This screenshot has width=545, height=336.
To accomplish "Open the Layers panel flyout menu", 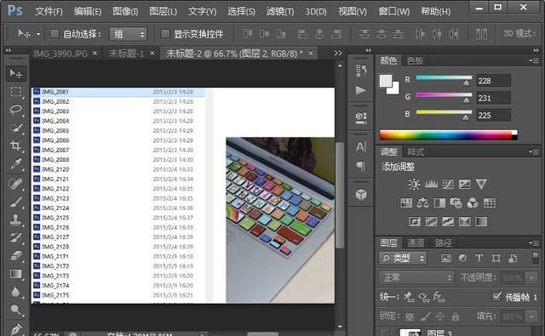I will pos(534,242).
